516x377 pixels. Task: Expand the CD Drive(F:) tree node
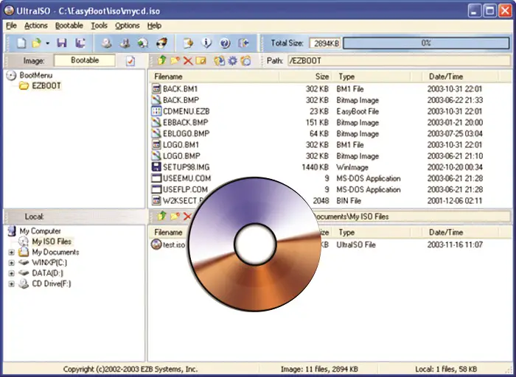click(11, 283)
